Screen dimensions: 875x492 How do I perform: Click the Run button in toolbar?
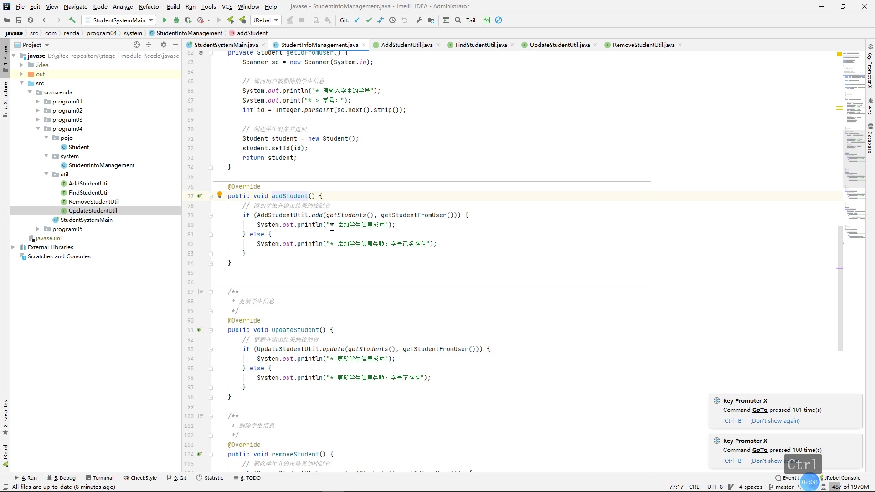[x=165, y=20]
